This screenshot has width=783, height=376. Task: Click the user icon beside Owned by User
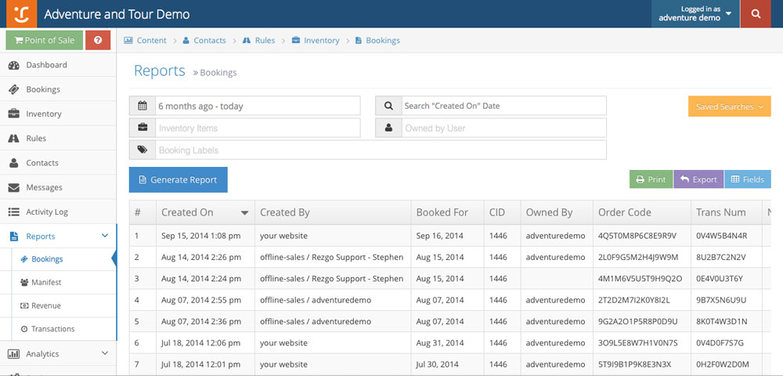389,128
